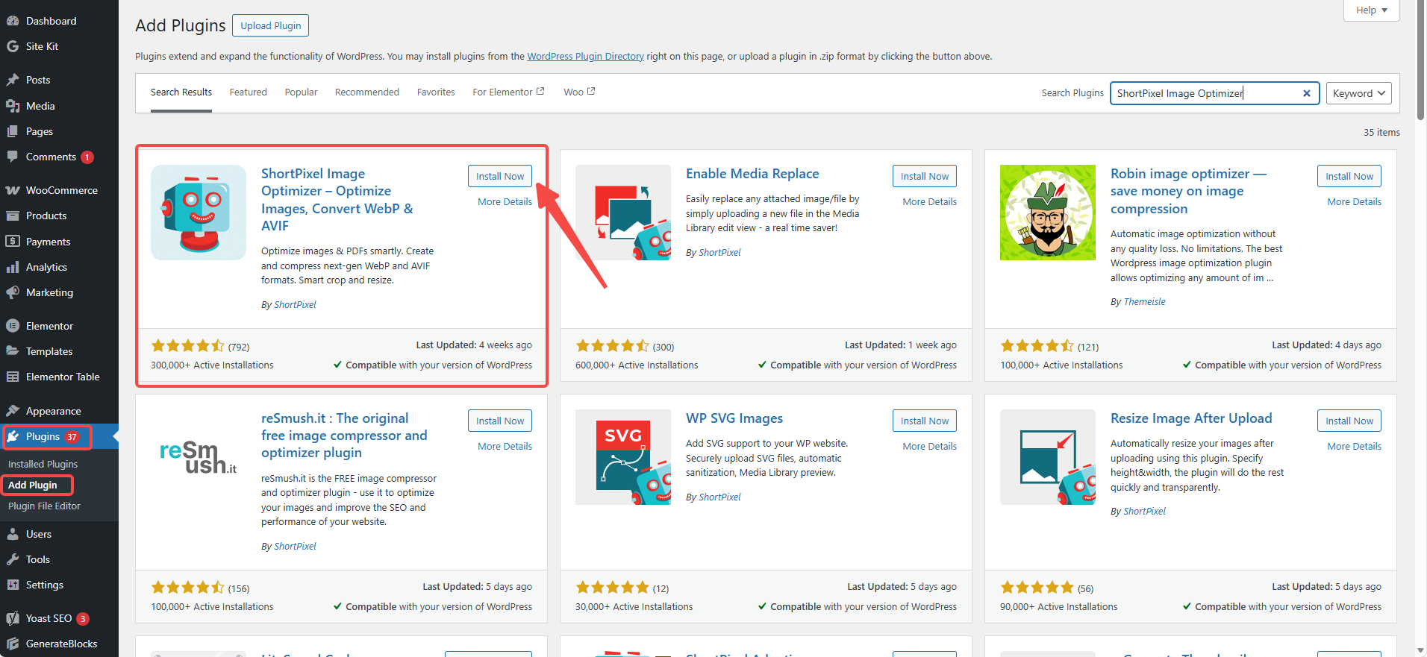
Task: Switch to the Search Results tab
Action: point(181,92)
